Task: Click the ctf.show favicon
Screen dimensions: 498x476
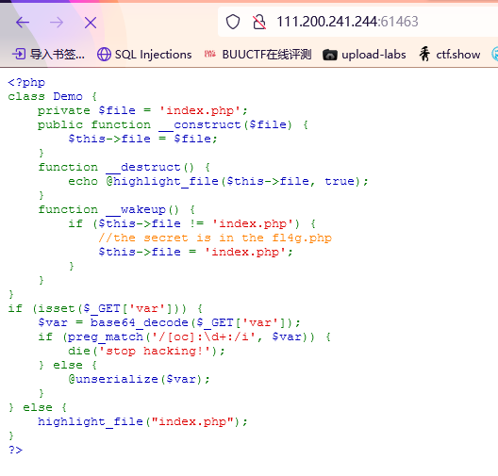Action: [424, 54]
